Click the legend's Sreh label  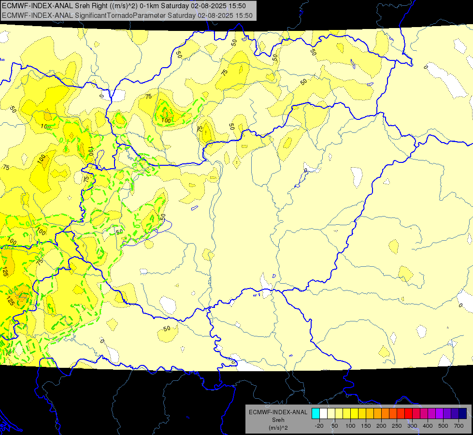click(278, 420)
